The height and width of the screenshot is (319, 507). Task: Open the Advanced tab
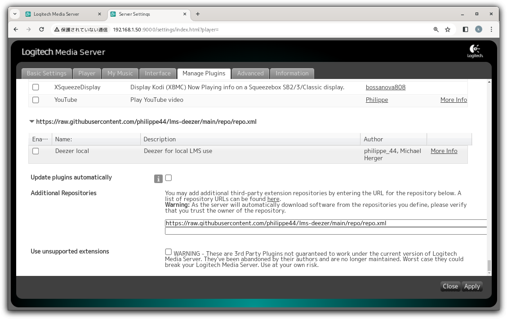click(x=250, y=73)
